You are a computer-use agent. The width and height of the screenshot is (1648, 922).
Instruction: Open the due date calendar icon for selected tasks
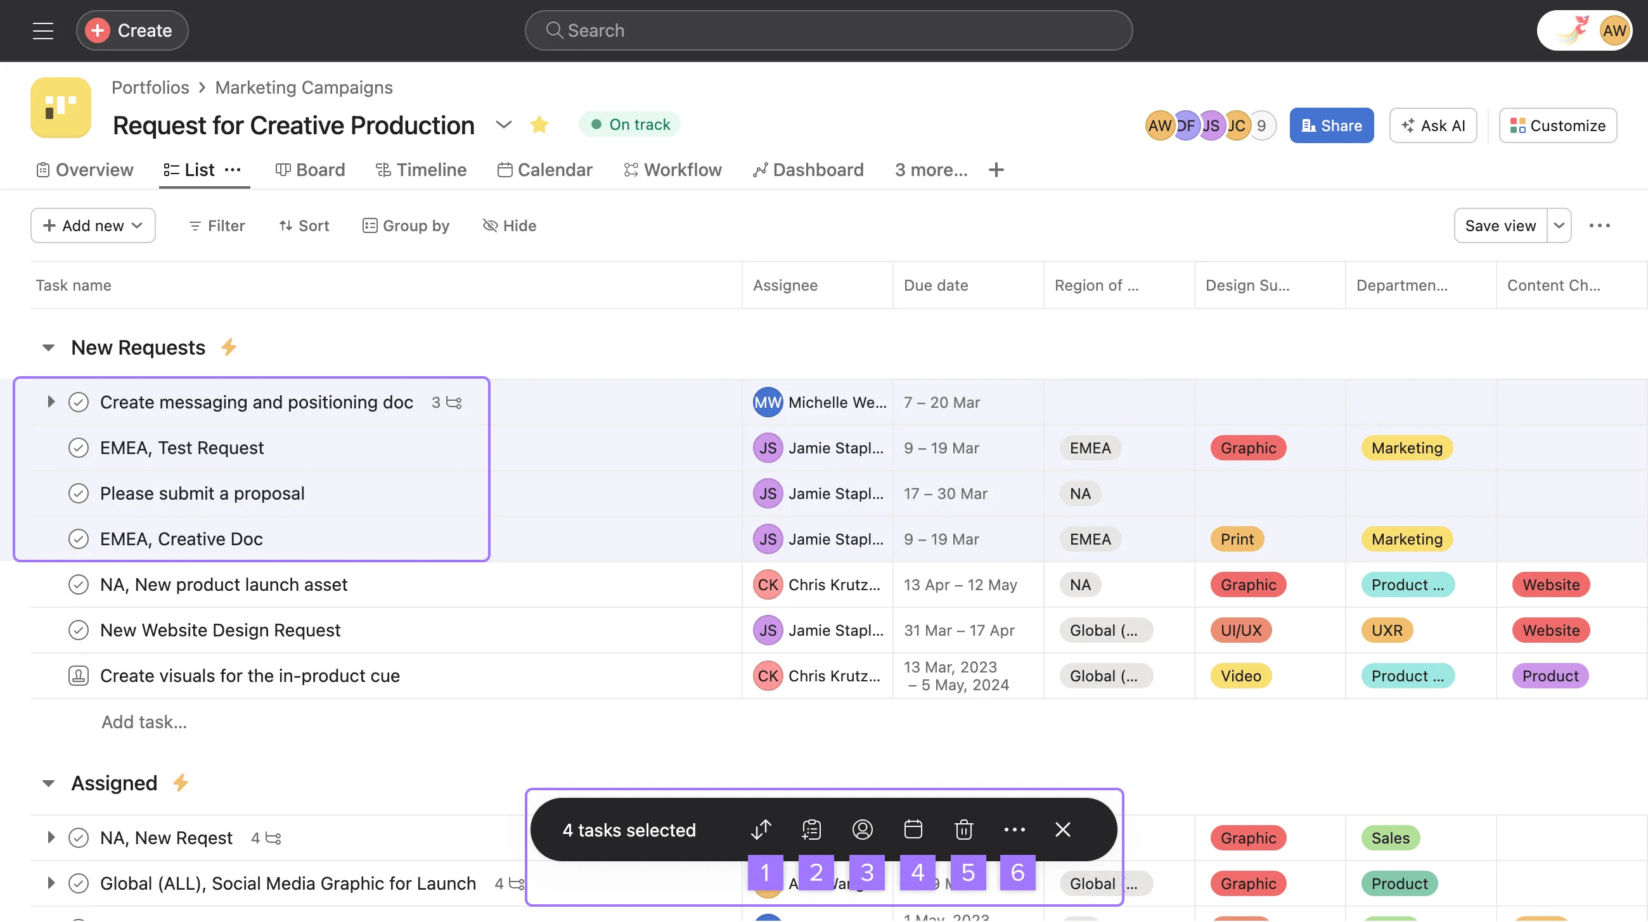(x=913, y=830)
